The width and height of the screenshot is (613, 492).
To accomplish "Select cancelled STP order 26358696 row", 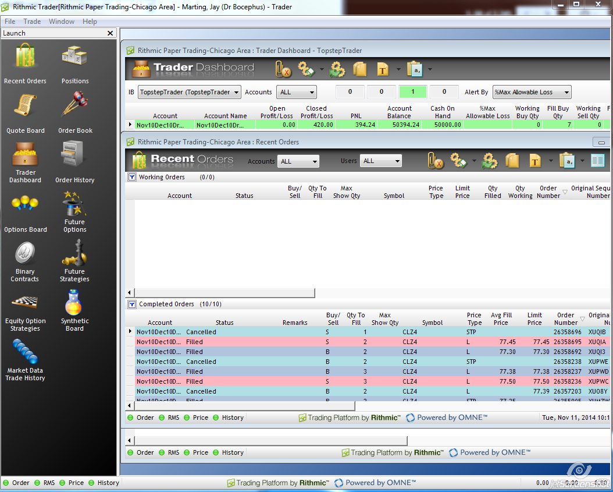I will (372, 332).
